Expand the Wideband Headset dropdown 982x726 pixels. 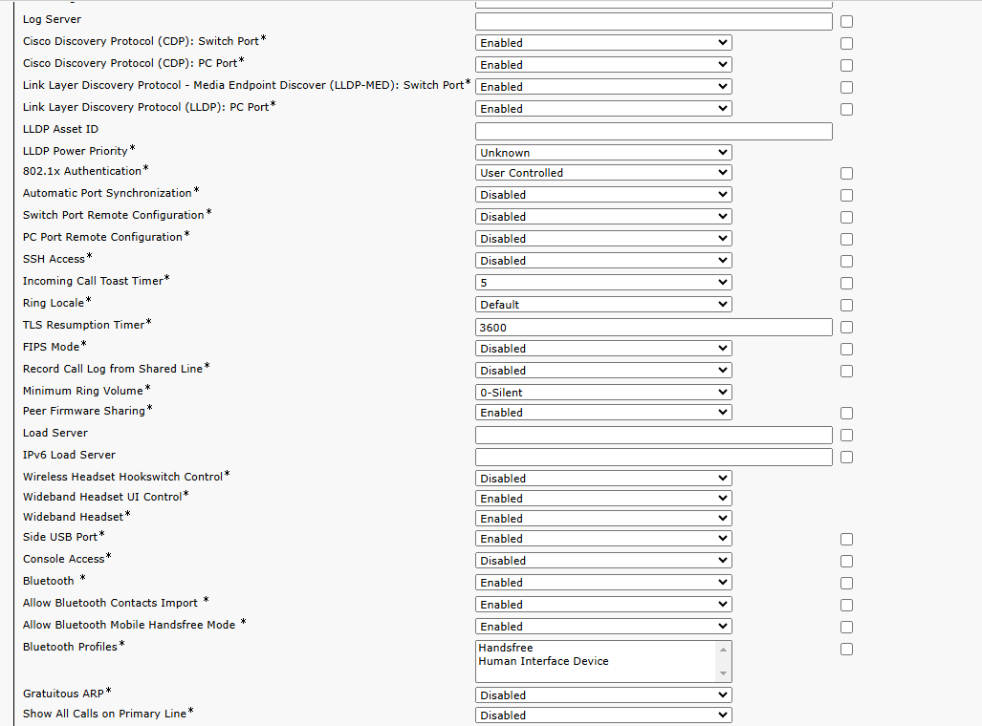click(x=603, y=518)
